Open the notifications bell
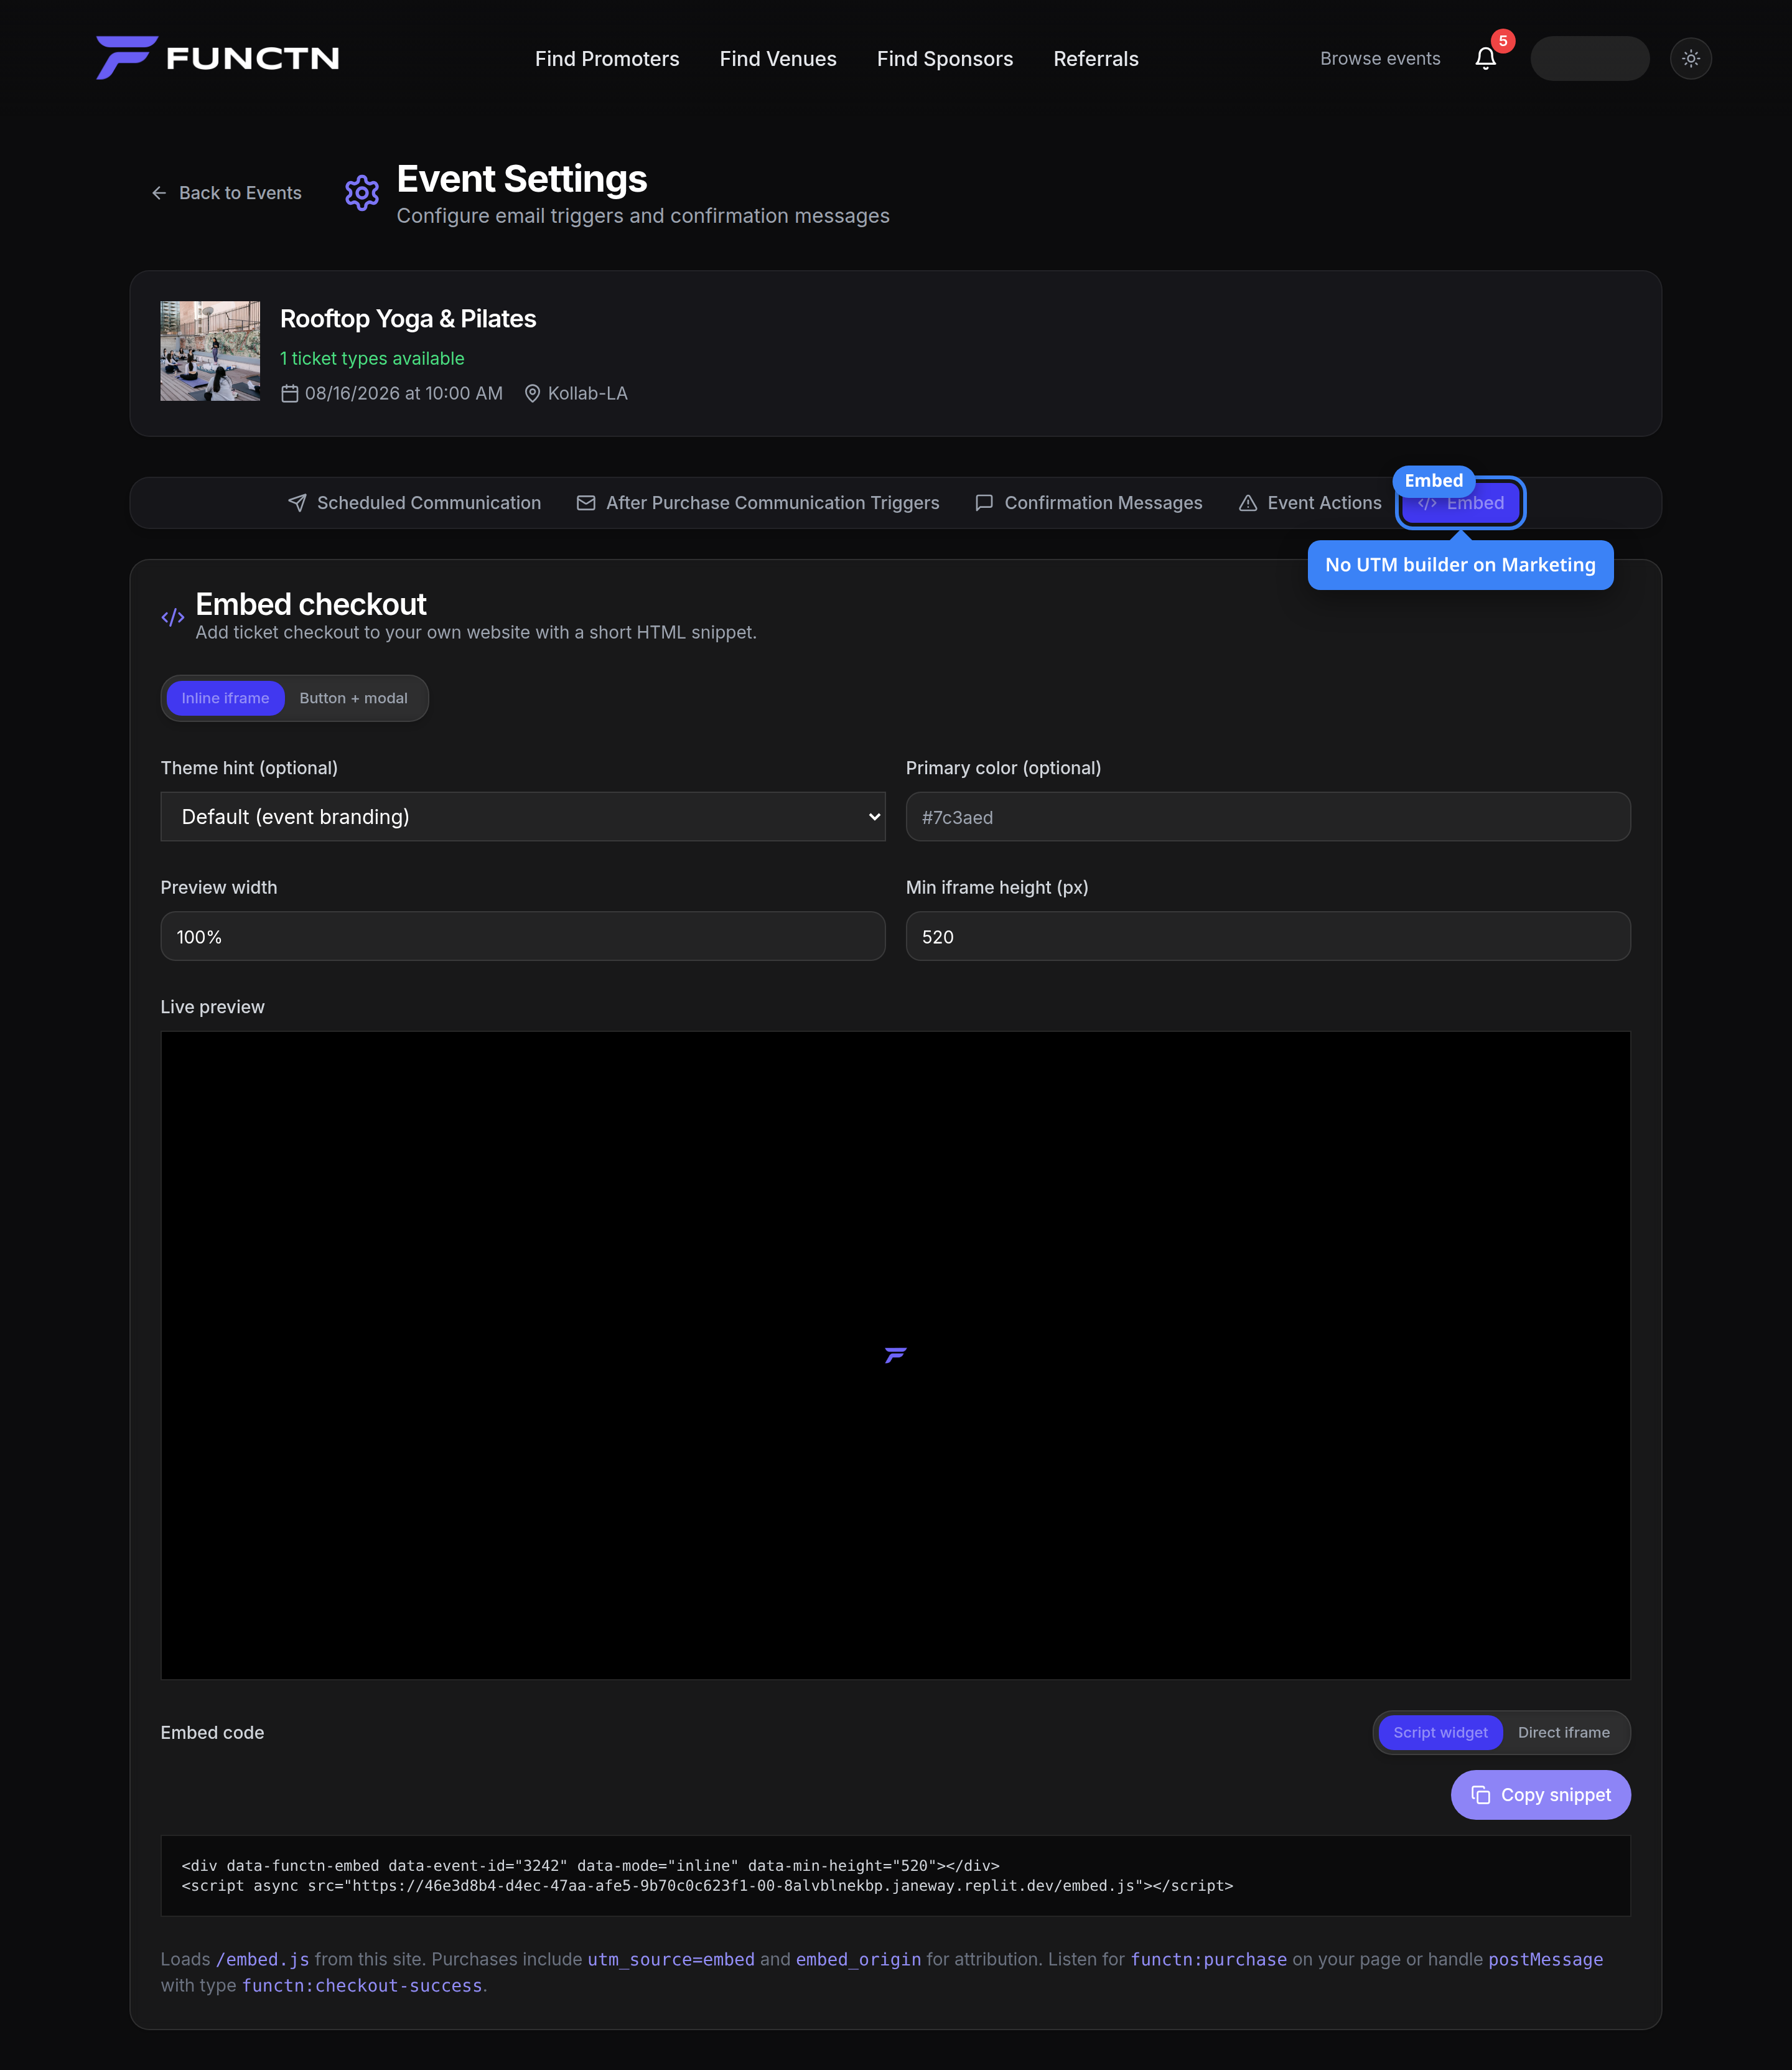Screen dimensions: 1792x2070 tap(1485, 59)
